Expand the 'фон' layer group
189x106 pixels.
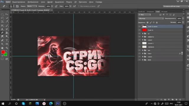[143, 60]
